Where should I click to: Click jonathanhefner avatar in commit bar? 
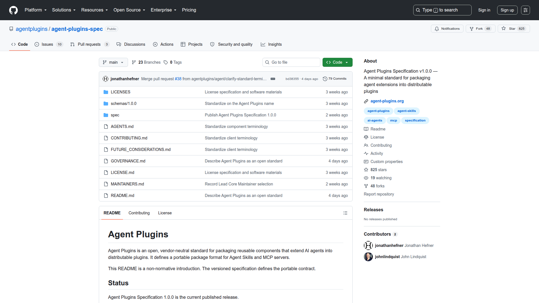tap(106, 79)
